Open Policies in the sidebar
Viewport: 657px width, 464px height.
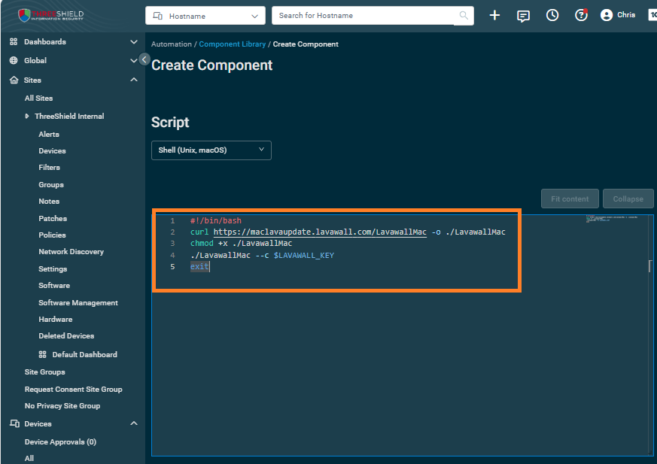[x=53, y=235]
